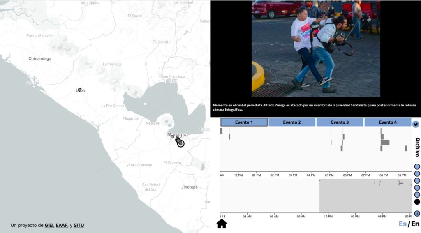Image resolution: width=421 pixels, height=233 pixels.
Task: Go home via the house icon
Action: click(x=222, y=224)
